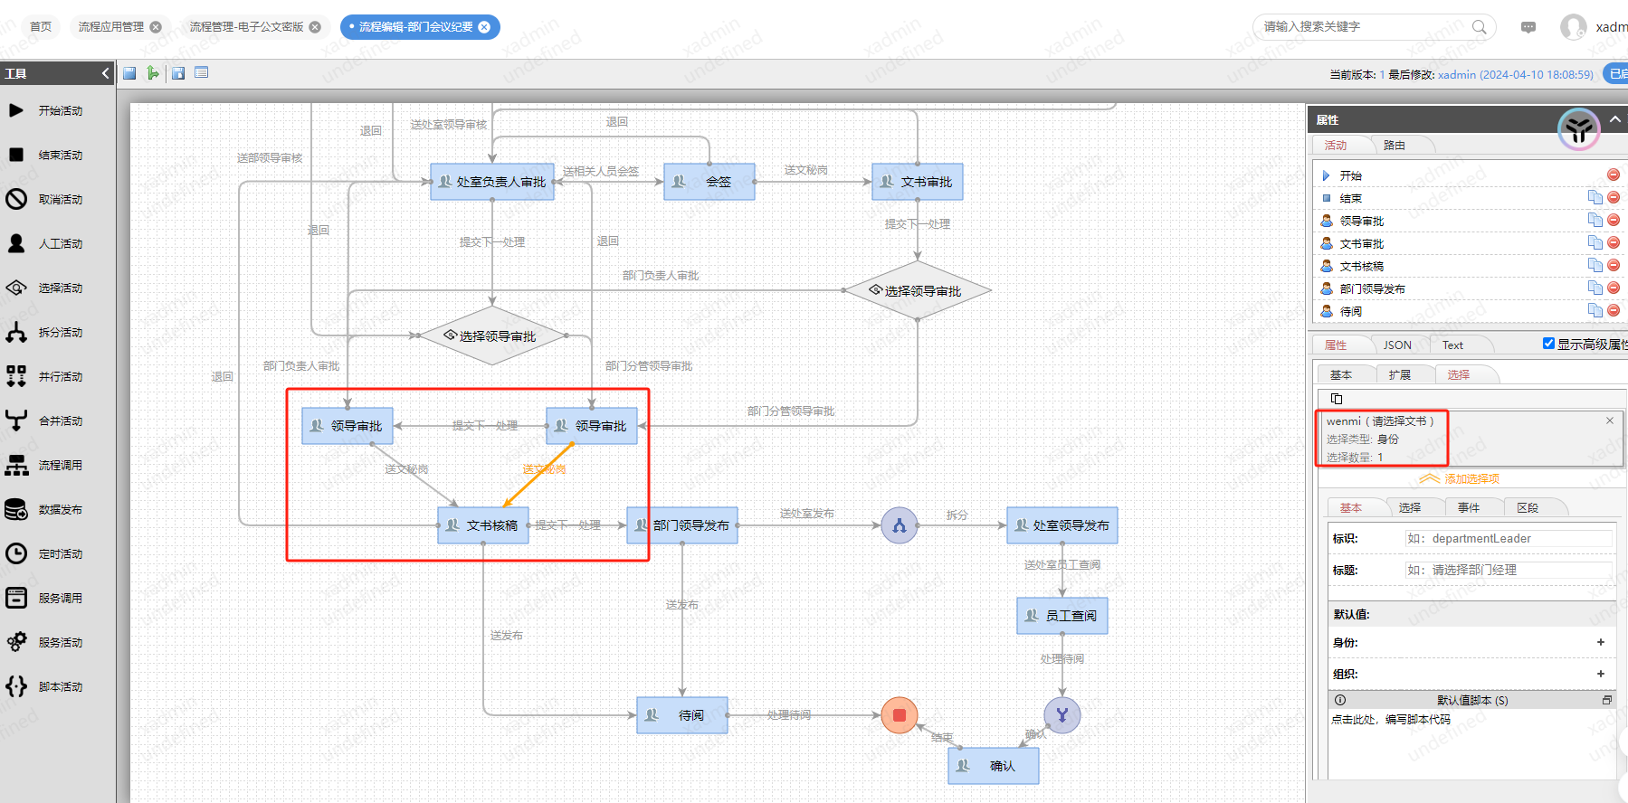The width and height of the screenshot is (1628, 803).
Task: Click the floppy-disk-with-page toolbar icon
Action: (x=178, y=73)
